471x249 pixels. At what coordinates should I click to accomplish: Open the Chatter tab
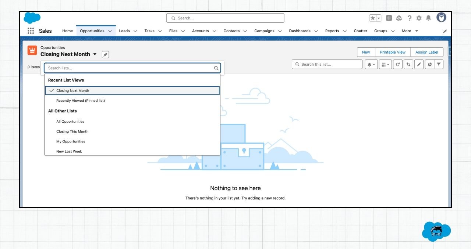pos(361,31)
